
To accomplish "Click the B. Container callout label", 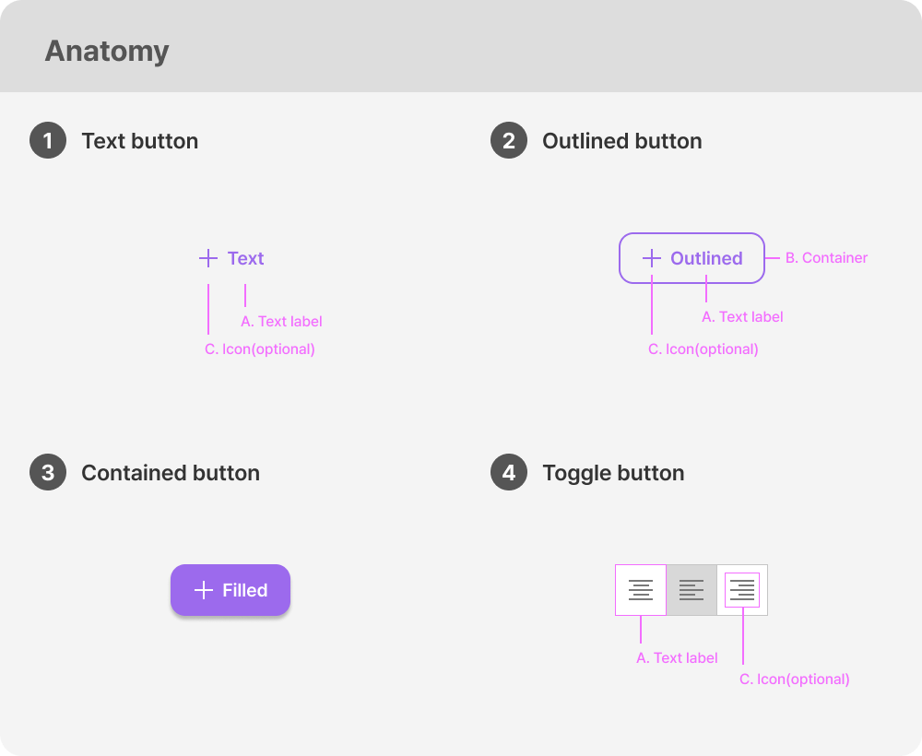I will click(x=825, y=258).
